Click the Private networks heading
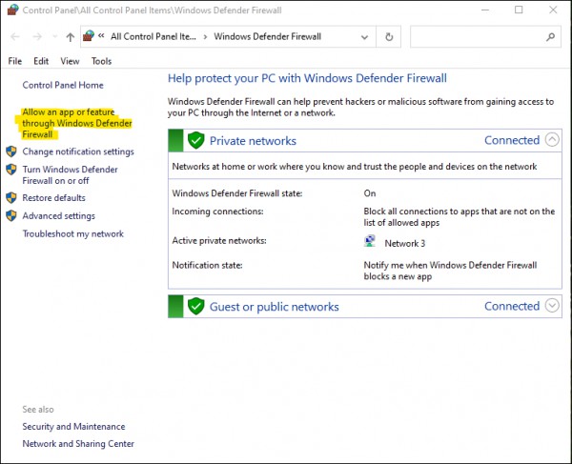The width and height of the screenshot is (572, 464). tap(253, 141)
